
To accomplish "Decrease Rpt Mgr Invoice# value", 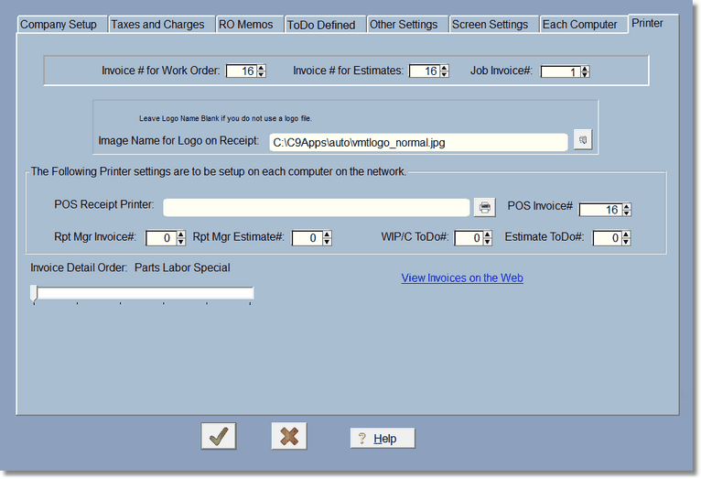I will 181,242.
